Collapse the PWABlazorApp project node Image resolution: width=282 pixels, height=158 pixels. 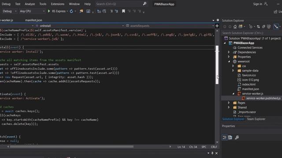pos(225,43)
